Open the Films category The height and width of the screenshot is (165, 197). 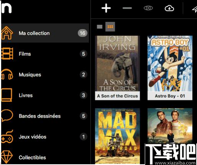(x=45, y=54)
